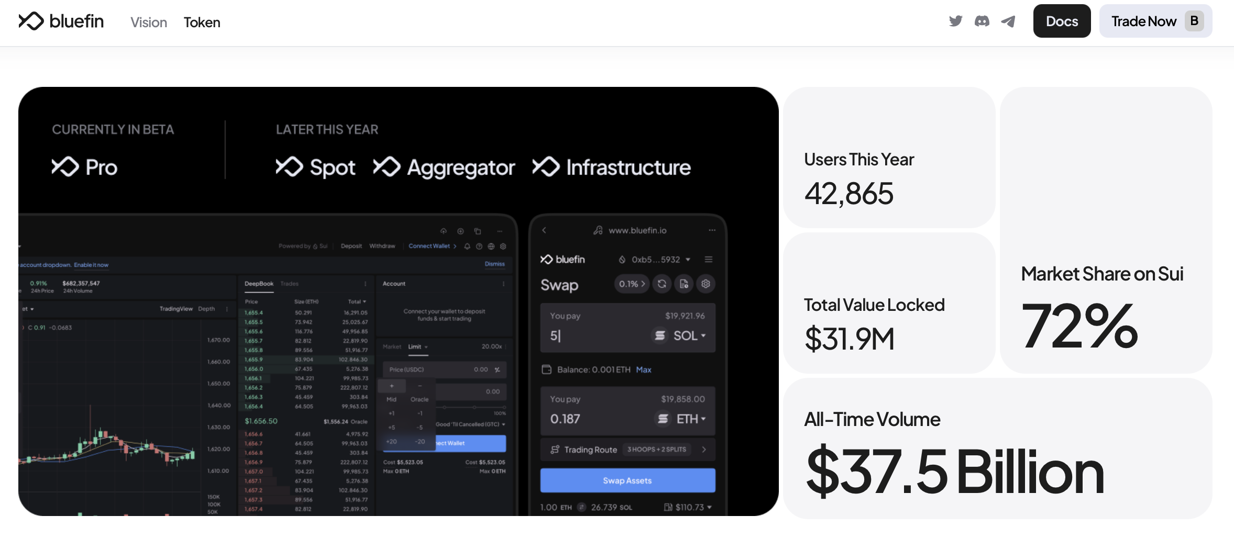Expand the Trading Route details chevron
This screenshot has height=538, width=1234.
click(704, 450)
